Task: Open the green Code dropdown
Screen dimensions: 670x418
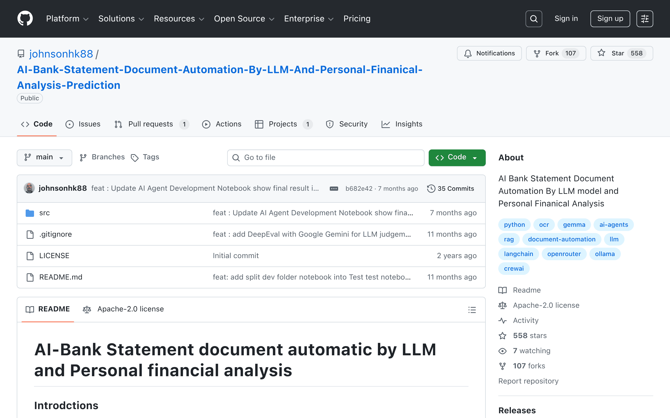Action: pyautogui.click(x=457, y=158)
